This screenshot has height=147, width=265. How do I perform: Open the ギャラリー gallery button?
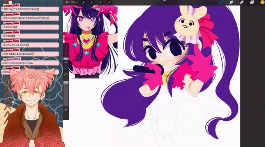pyautogui.click(x=71, y=2)
